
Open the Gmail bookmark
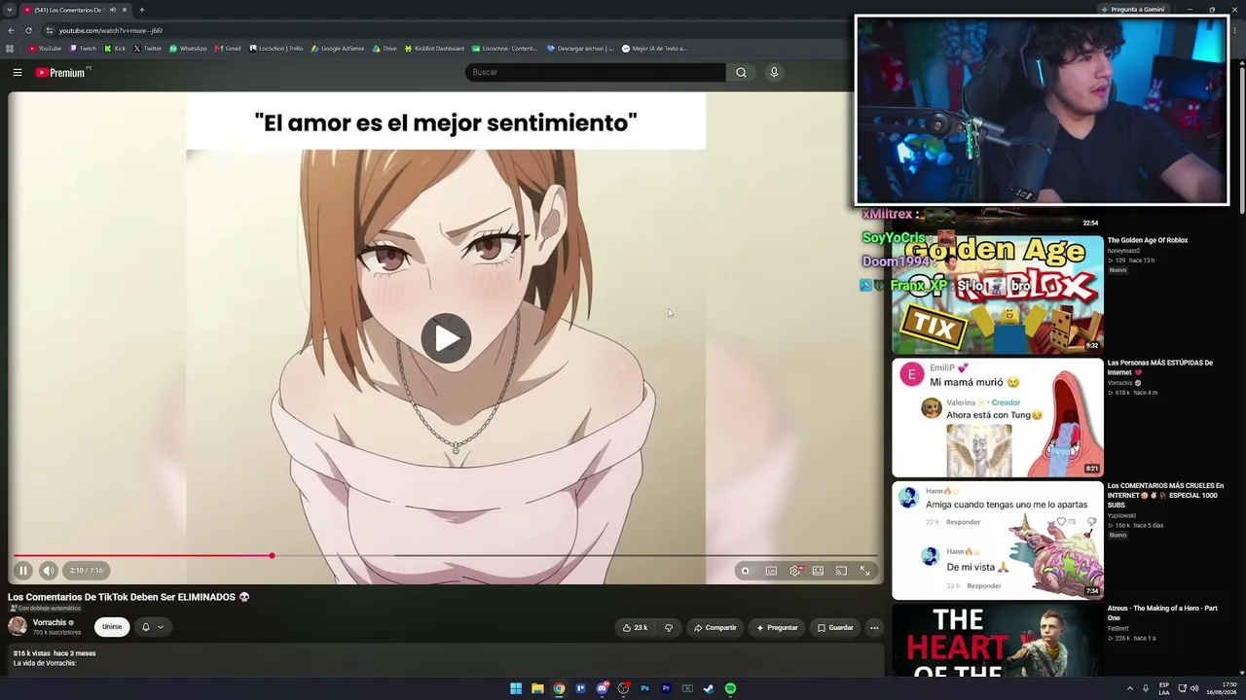tap(228, 49)
